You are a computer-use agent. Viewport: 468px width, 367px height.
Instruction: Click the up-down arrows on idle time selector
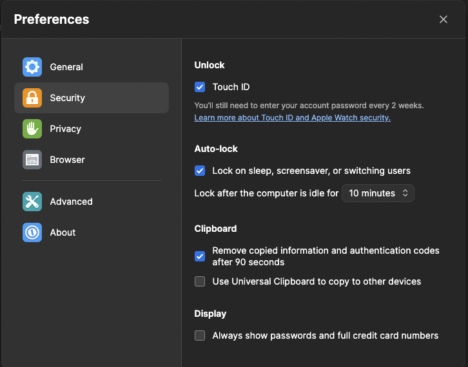point(405,193)
